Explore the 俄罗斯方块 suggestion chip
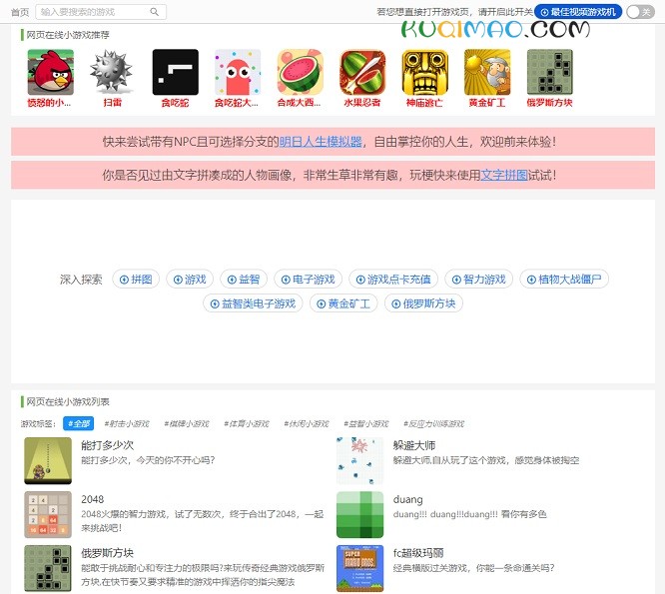 [x=423, y=303]
